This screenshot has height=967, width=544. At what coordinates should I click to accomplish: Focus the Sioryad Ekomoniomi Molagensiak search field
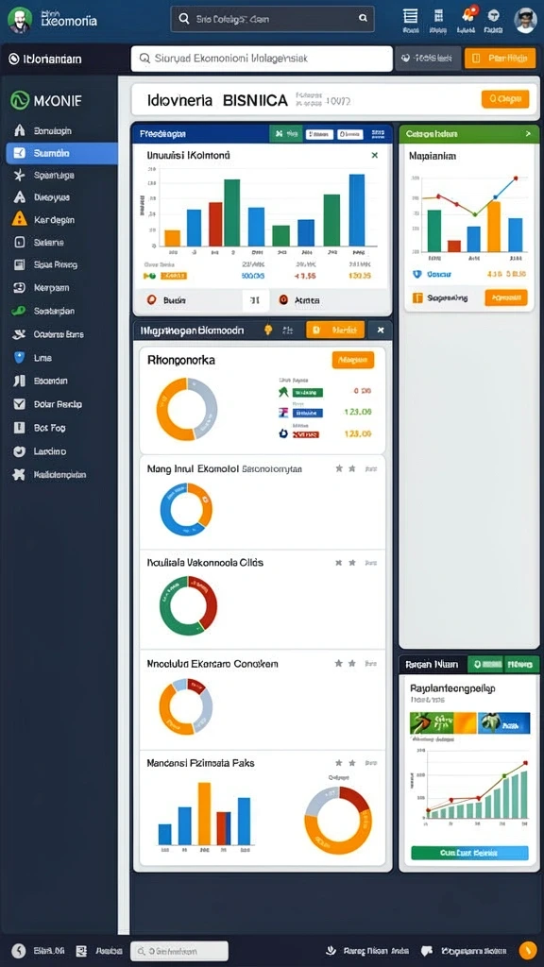coord(262,59)
